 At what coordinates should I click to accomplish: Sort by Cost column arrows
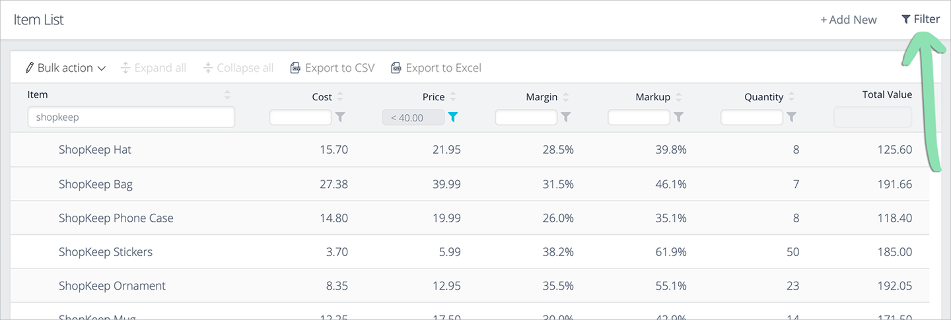click(340, 97)
